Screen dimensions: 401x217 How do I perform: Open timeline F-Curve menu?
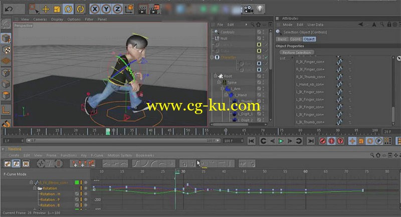click(x=97, y=155)
